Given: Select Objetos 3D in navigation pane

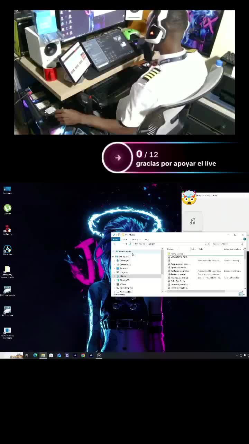Looking at the screenshot, I should 124,280.
